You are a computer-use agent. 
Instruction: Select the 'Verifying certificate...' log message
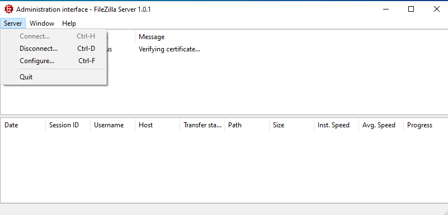tap(169, 49)
